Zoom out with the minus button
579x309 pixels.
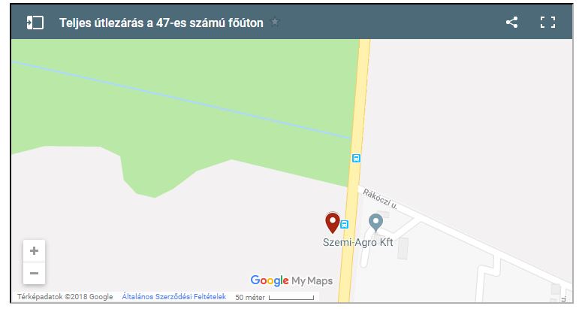point(34,273)
